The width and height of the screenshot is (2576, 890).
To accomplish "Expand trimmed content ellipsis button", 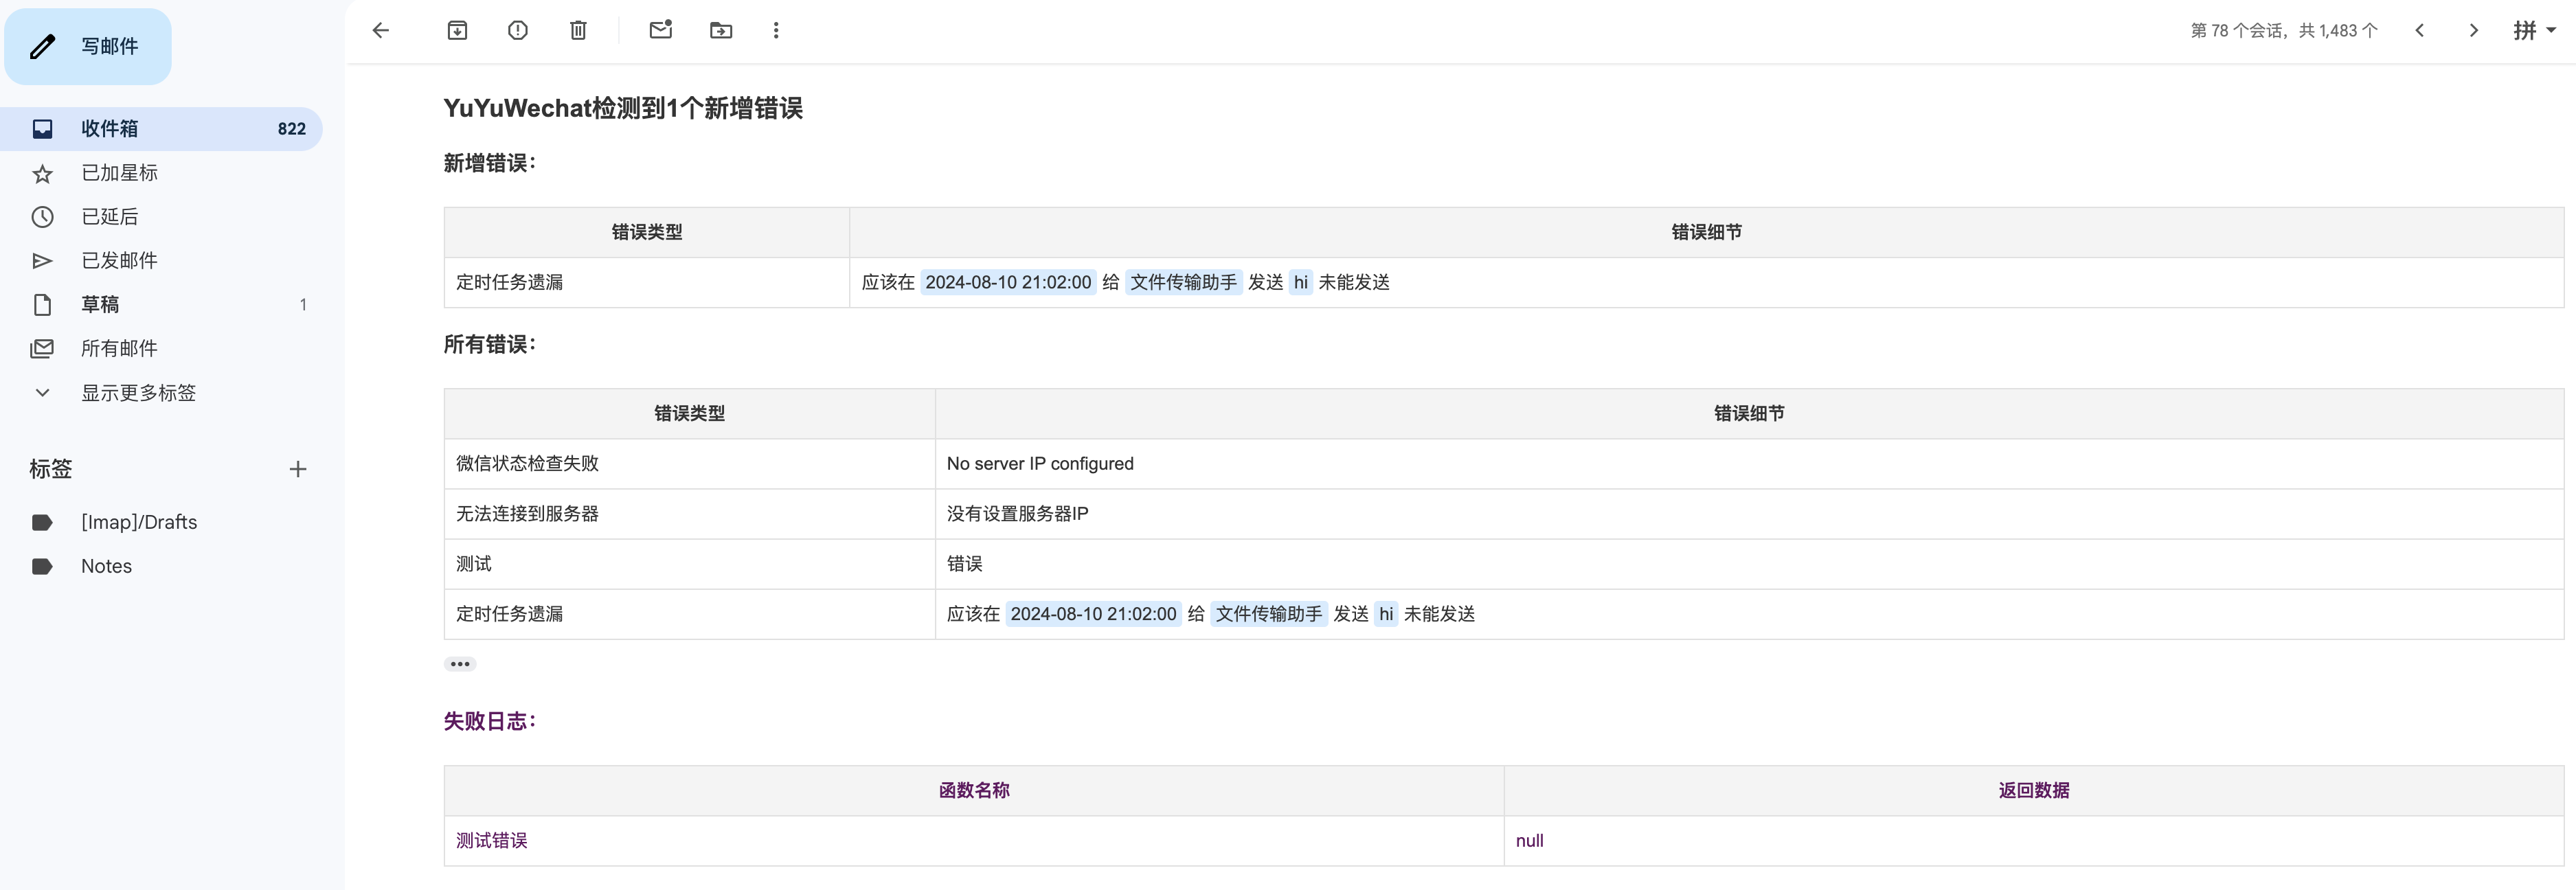I will tap(460, 664).
